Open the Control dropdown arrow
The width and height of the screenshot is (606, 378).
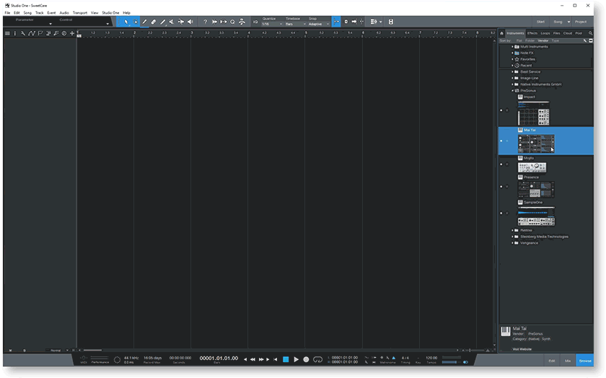point(107,24)
